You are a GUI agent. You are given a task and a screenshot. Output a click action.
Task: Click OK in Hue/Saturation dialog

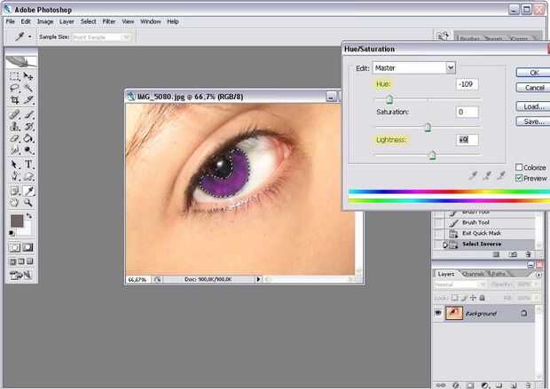533,73
